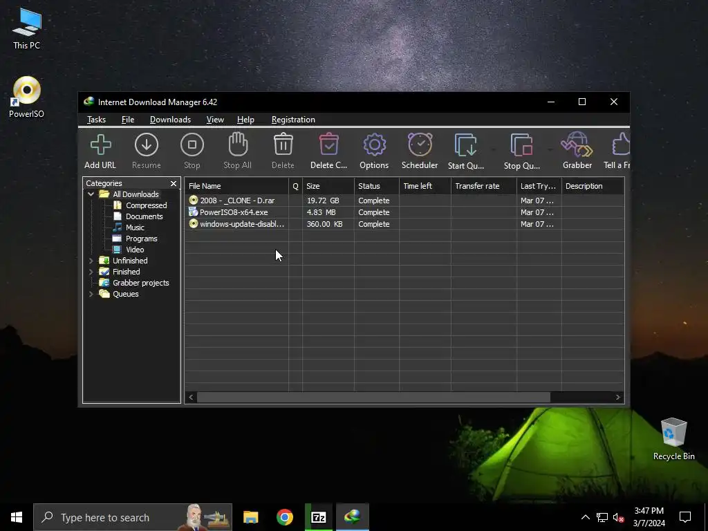The height and width of the screenshot is (531, 708).
Task: Close the Categories panel
Action: [174, 183]
